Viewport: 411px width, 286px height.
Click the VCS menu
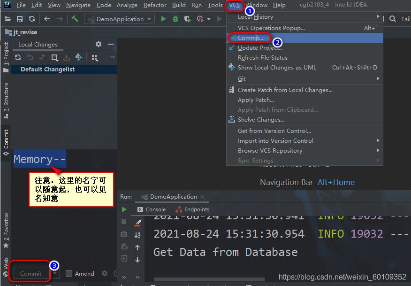tap(234, 5)
